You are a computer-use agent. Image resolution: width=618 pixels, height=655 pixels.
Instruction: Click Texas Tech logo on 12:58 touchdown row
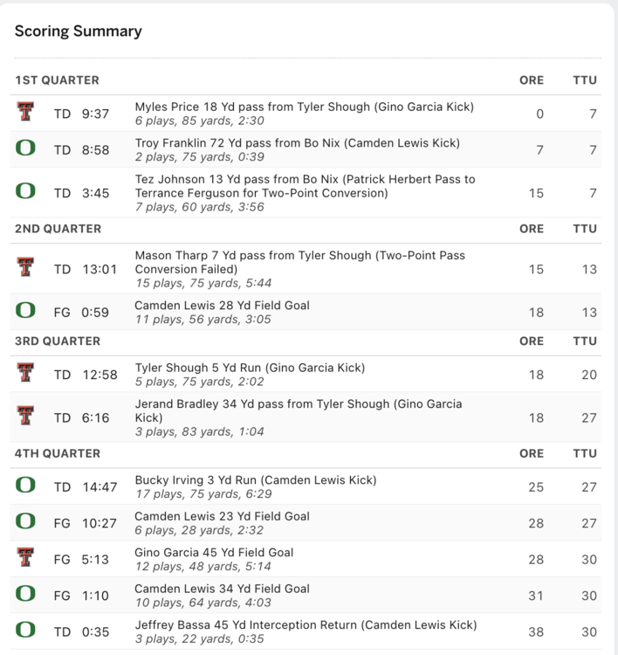25,374
